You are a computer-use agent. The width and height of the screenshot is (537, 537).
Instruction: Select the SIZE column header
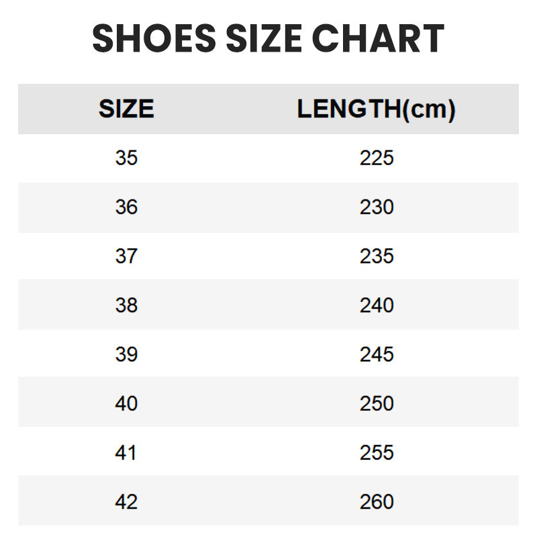click(x=126, y=109)
